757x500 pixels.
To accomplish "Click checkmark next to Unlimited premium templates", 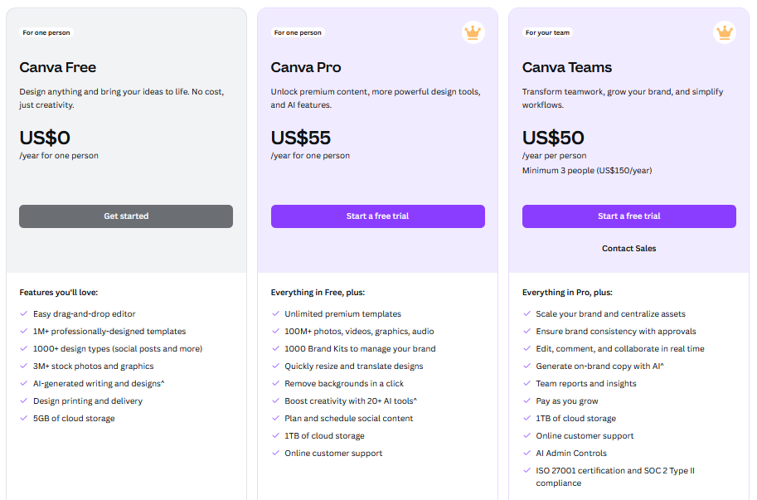I will pyautogui.click(x=275, y=313).
